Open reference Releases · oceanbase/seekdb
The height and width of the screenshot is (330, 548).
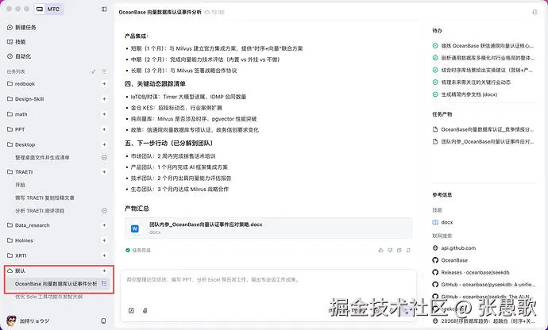point(471,272)
